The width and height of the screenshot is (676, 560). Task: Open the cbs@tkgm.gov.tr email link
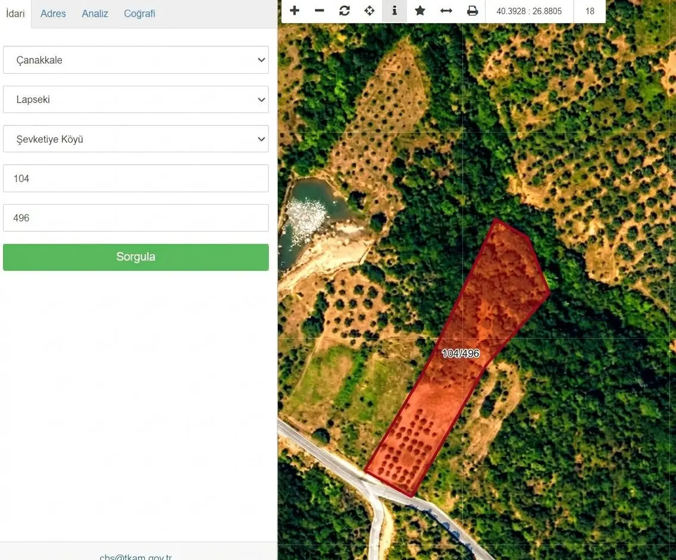point(136,556)
